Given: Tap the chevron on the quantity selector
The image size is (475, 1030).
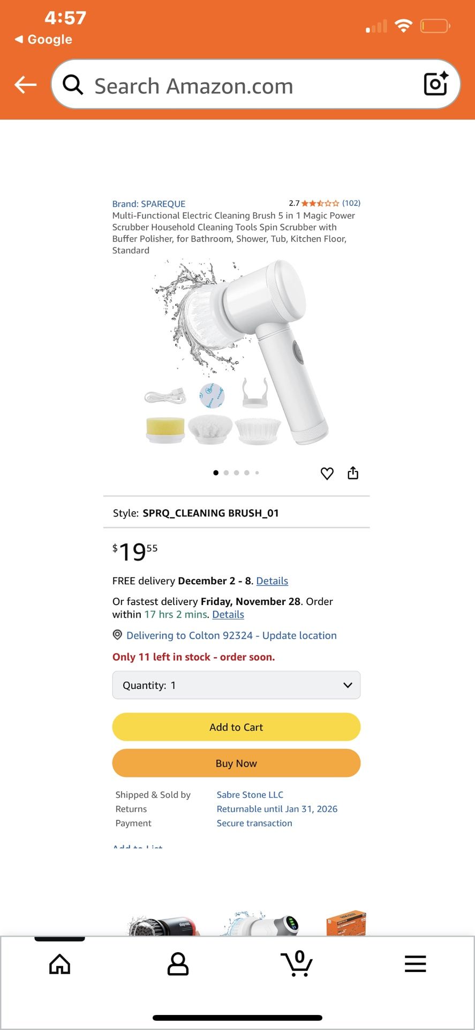Looking at the screenshot, I should point(347,685).
